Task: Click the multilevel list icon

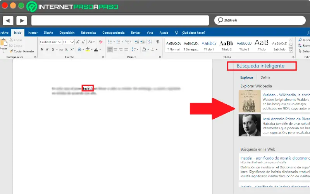Action: pyautogui.click(x=127, y=42)
